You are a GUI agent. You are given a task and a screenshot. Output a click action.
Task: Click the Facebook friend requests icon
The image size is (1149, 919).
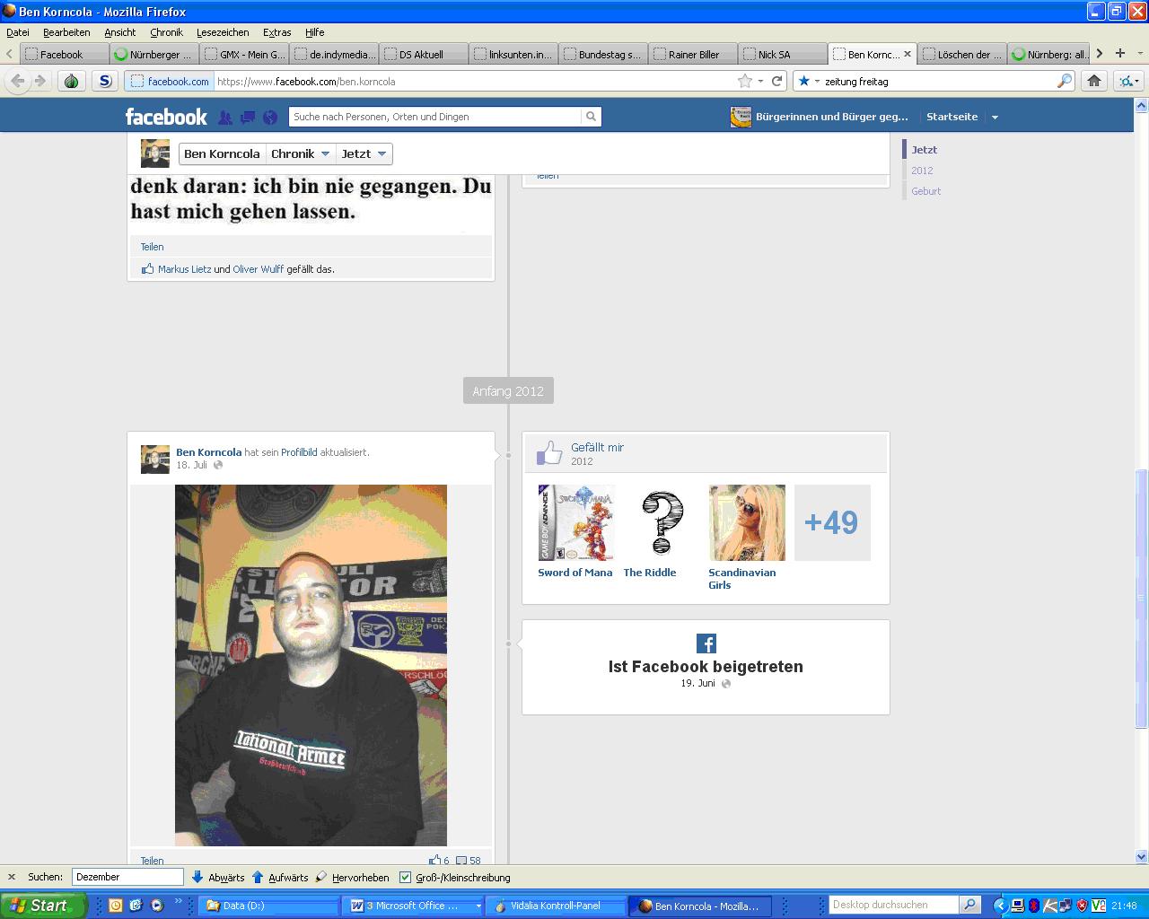pyautogui.click(x=225, y=117)
